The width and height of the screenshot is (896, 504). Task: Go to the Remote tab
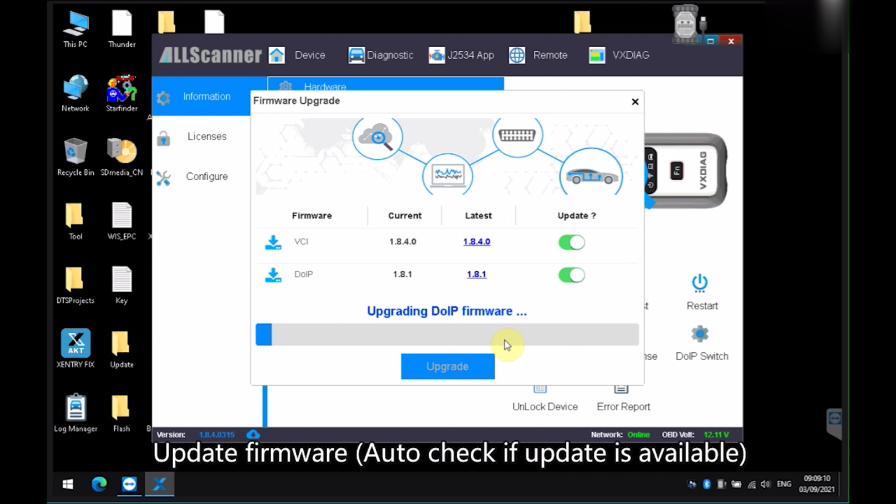click(538, 55)
